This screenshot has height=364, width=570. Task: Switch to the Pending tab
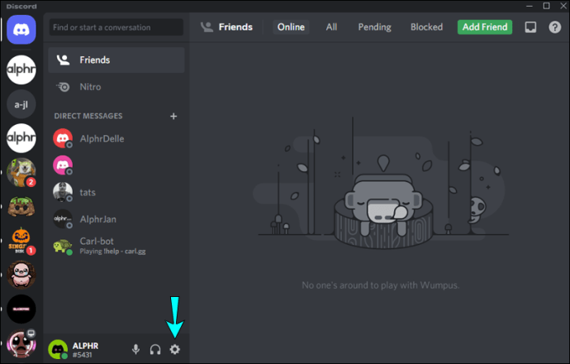point(374,27)
